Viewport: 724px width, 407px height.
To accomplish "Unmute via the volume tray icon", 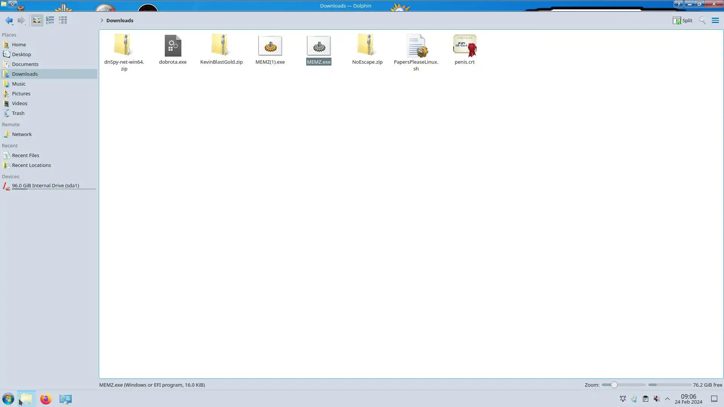I will [x=657, y=399].
